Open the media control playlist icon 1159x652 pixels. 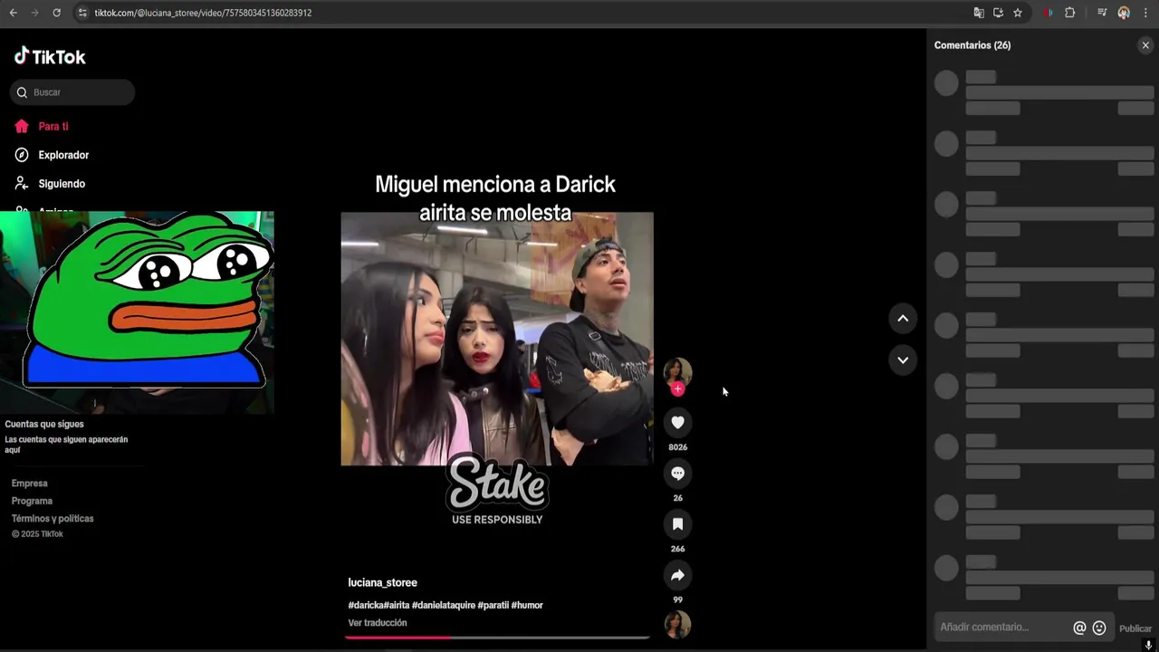tap(1102, 13)
